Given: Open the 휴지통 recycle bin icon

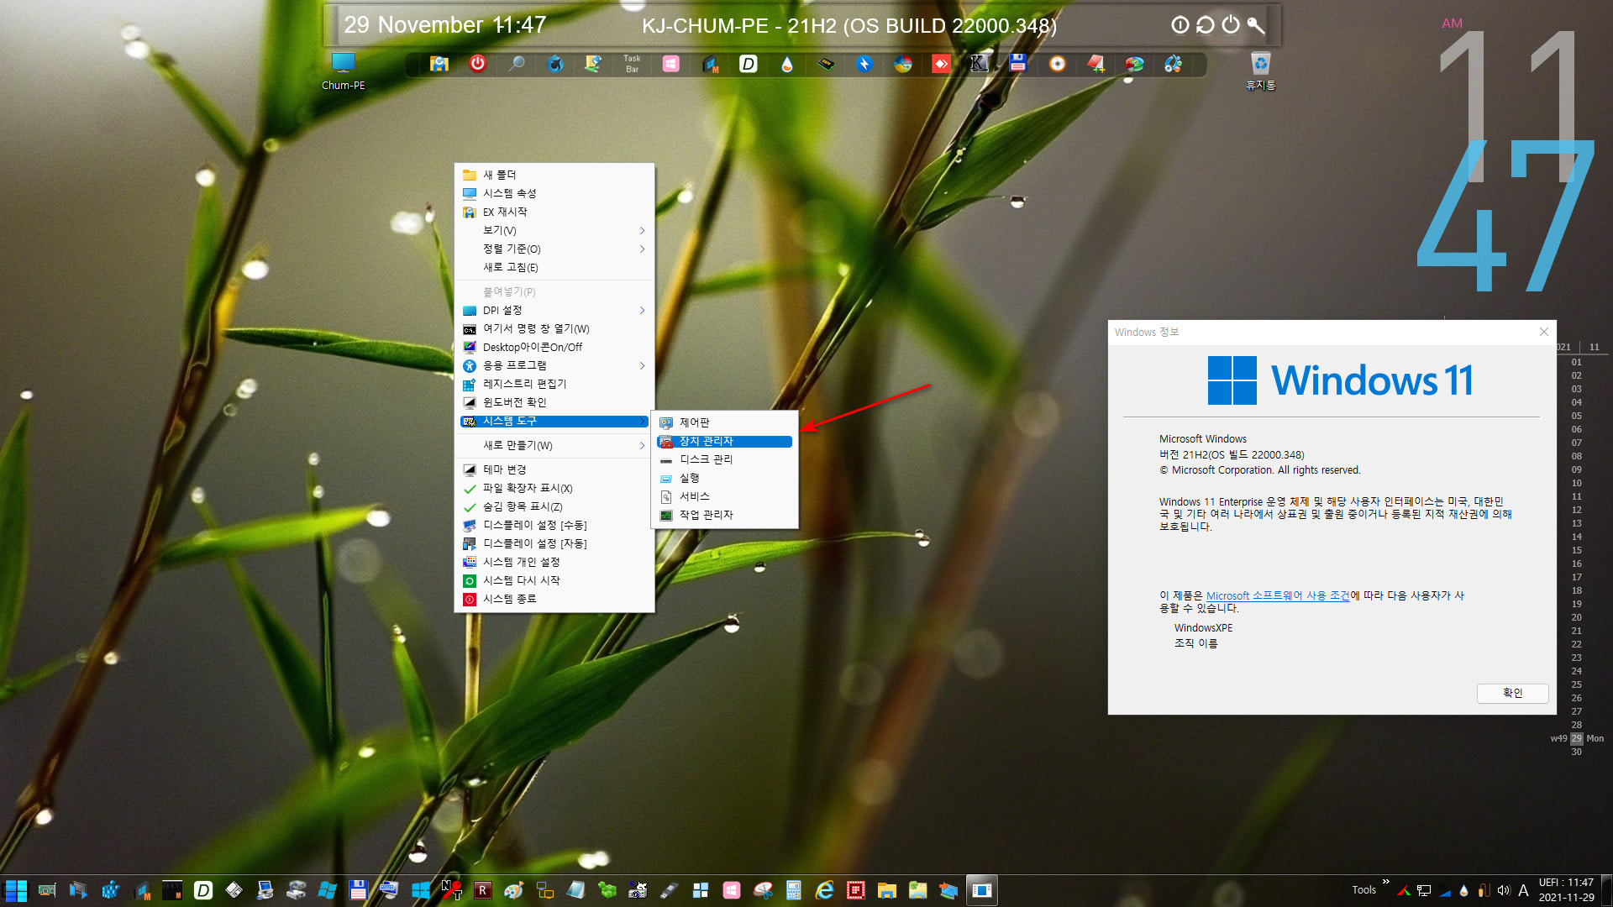Looking at the screenshot, I should [1260, 71].
